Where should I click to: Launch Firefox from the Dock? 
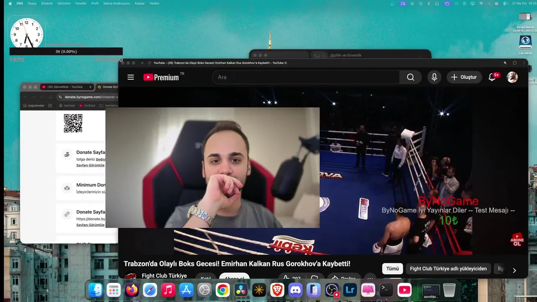tap(132, 290)
